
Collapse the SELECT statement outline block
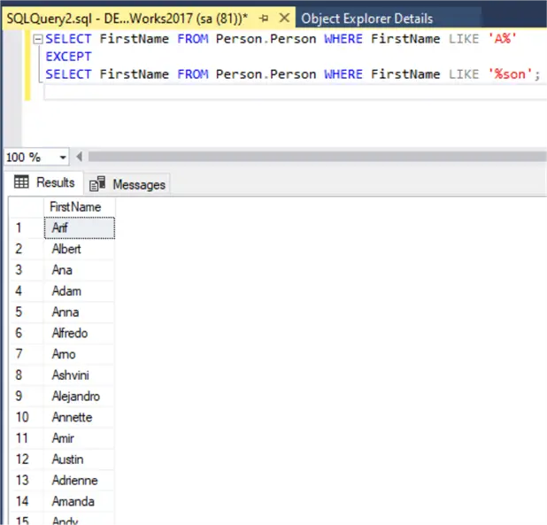pyautogui.click(x=36, y=40)
